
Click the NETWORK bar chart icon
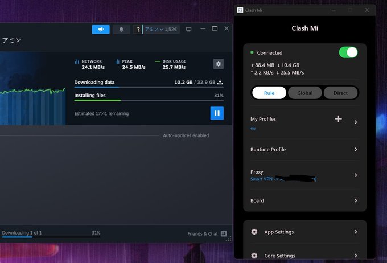tap(77, 61)
